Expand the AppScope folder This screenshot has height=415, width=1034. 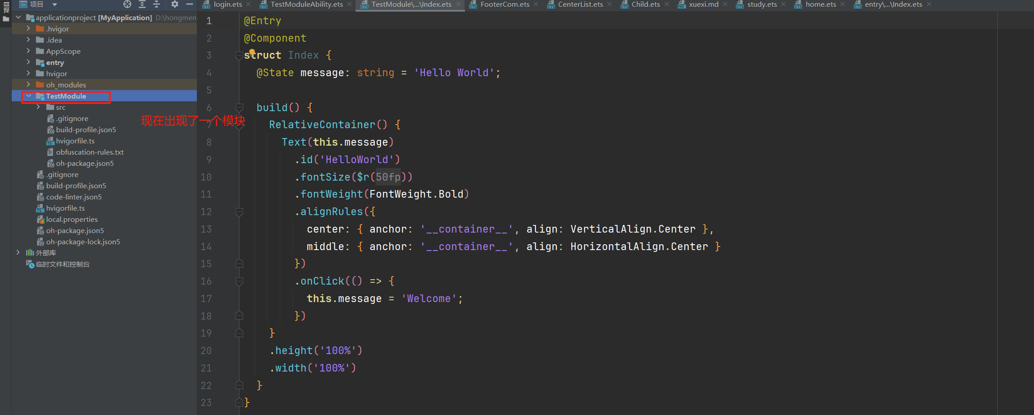coord(28,51)
